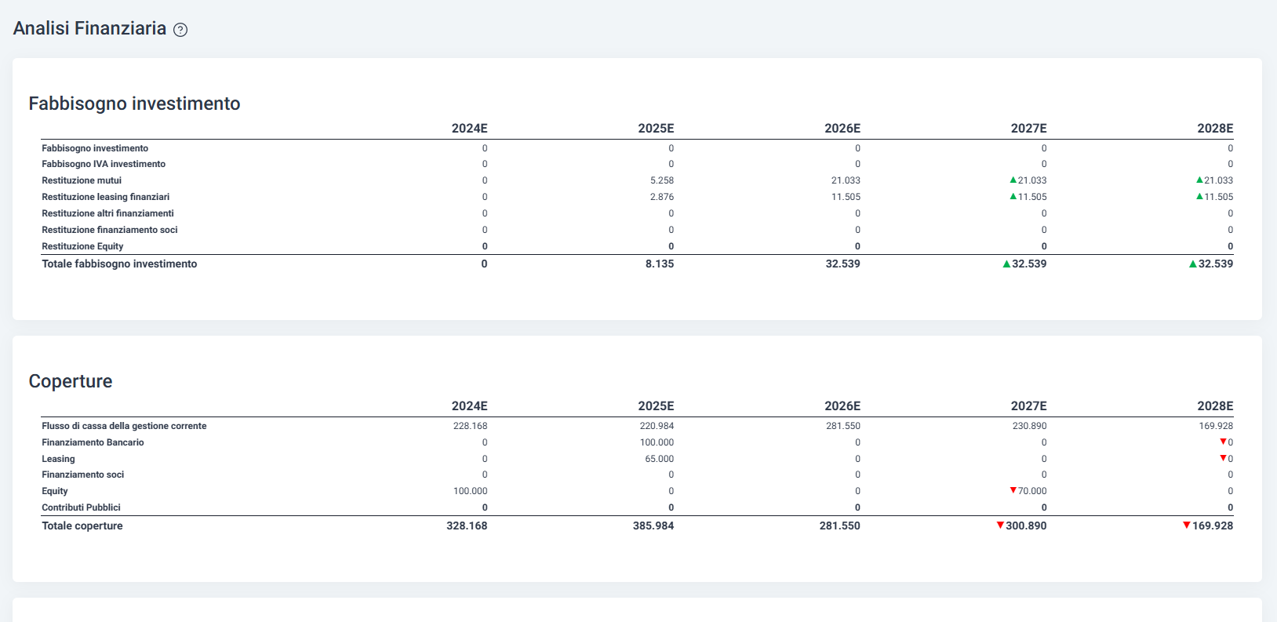The width and height of the screenshot is (1277, 622).
Task: Click the Finanziamento Bancario 100.000 value
Action: coord(657,442)
